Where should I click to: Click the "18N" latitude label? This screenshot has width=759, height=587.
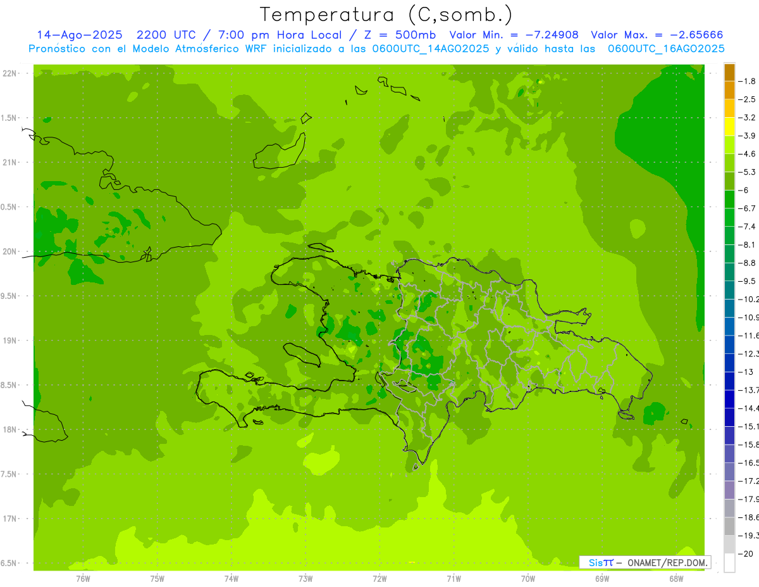click(11, 429)
